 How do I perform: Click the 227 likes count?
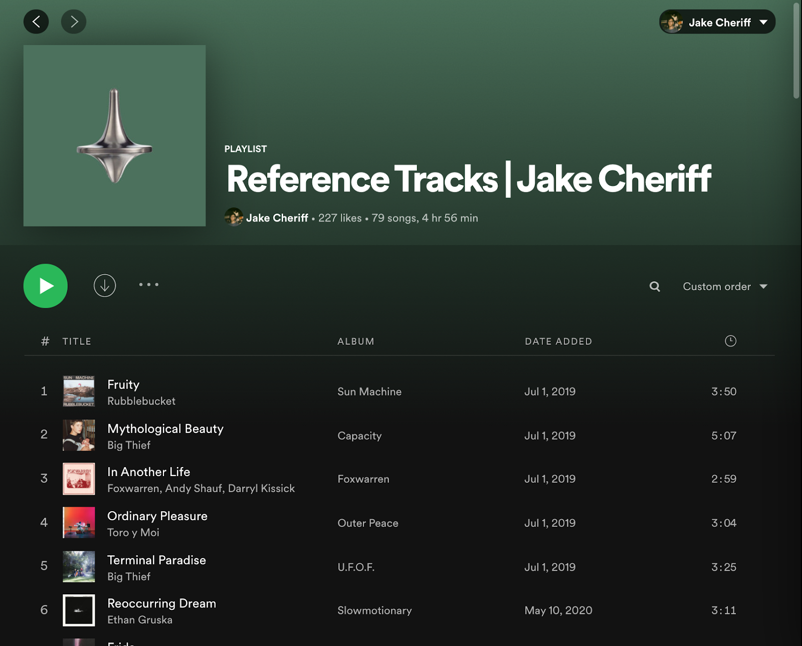(x=340, y=218)
